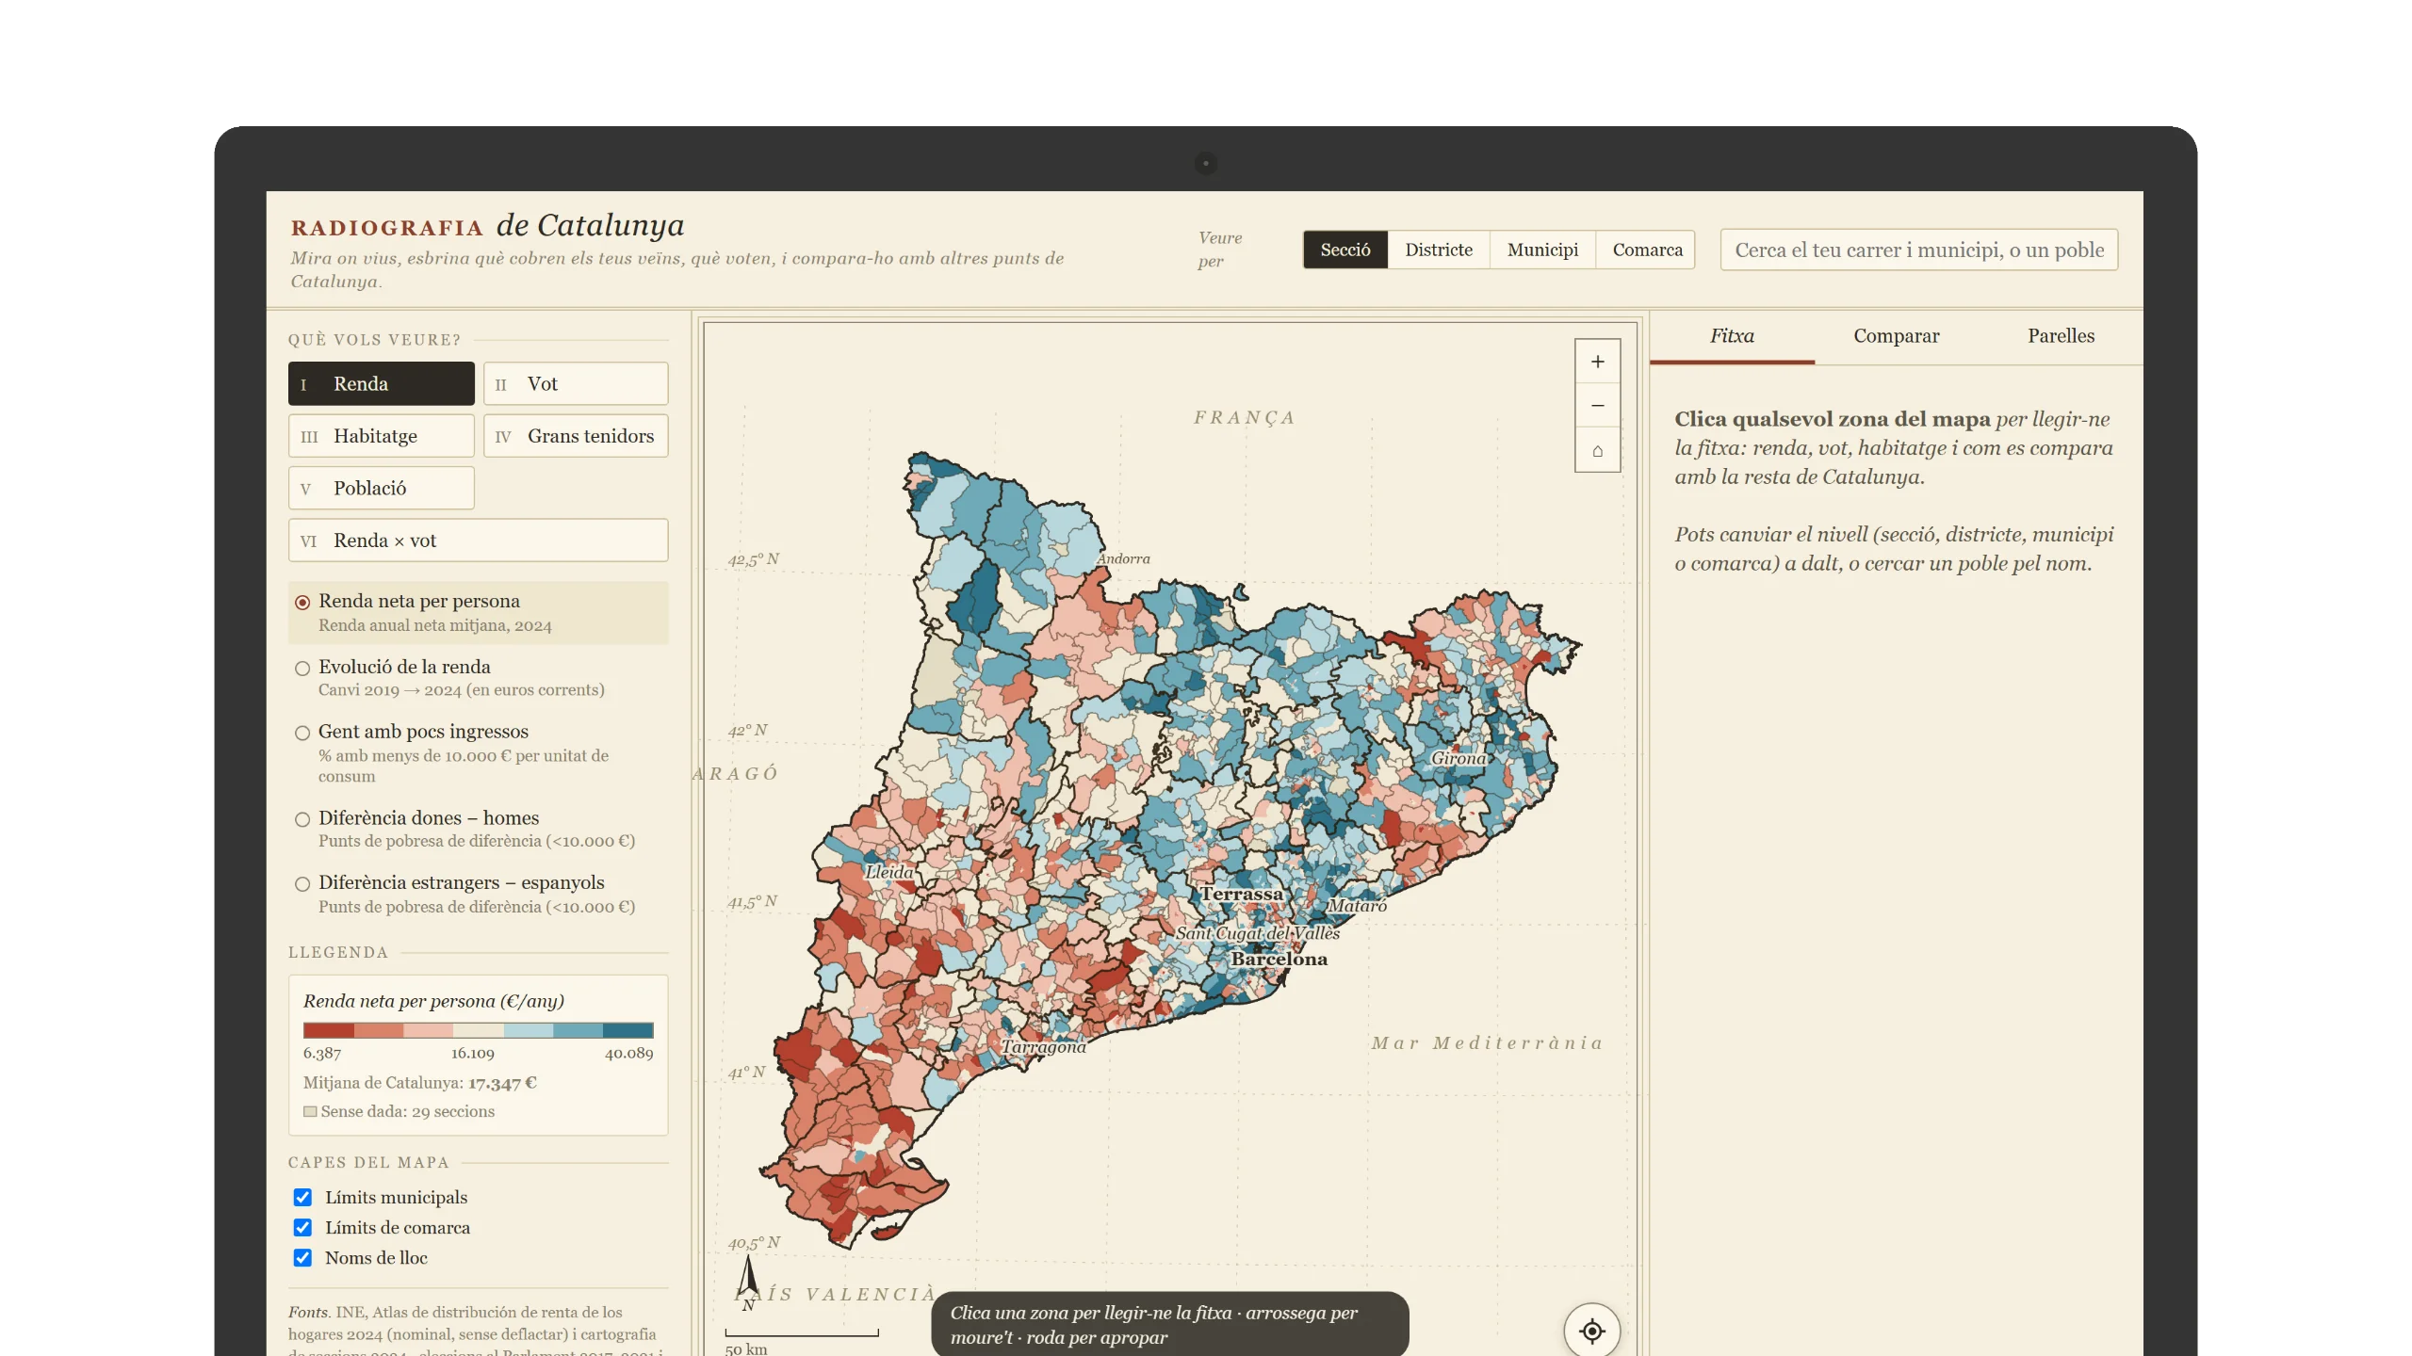Select the Vot topic button

tap(576, 383)
